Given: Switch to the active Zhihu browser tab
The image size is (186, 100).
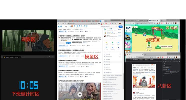Looking at the screenshot, I should point(102,21).
